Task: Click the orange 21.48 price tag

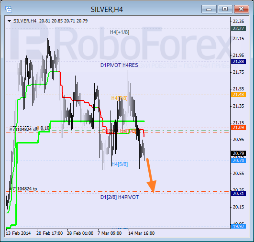Action: pos(238,94)
